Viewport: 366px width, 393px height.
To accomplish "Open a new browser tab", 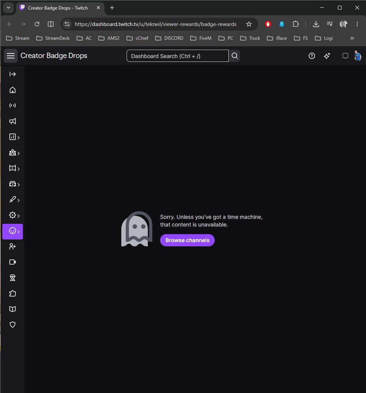I will 112,8.
